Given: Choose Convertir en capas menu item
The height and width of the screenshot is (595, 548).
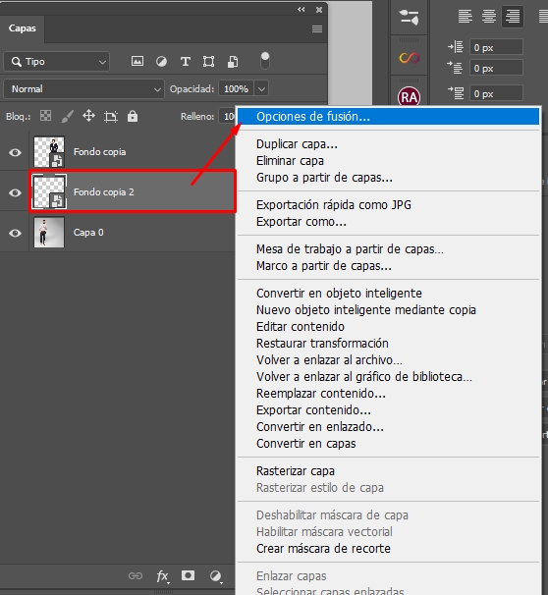Looking at the screenshot, I should pyautogui.click(x=389, y=444).
